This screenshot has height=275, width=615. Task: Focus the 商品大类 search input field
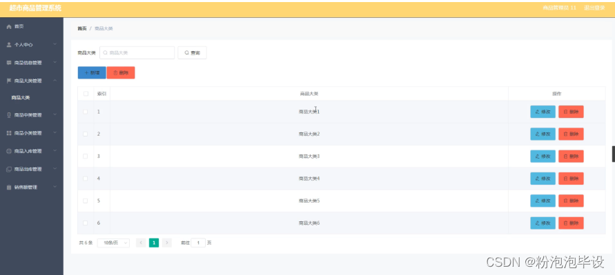click(137, 52)
